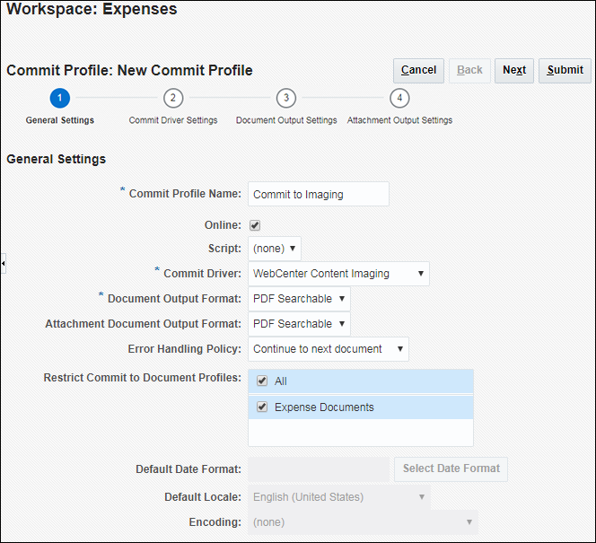This screenshot has height=543, width=596.
Task: Click the Next button
Action: point(514,70)
